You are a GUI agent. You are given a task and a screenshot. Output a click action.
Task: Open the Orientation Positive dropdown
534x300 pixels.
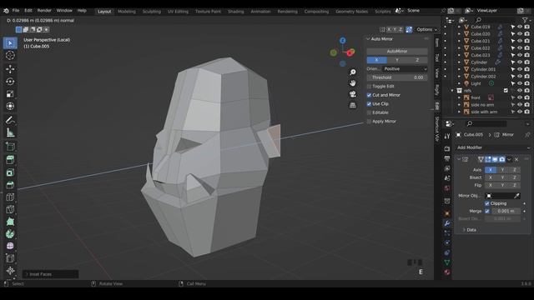(x=405, y=68)
